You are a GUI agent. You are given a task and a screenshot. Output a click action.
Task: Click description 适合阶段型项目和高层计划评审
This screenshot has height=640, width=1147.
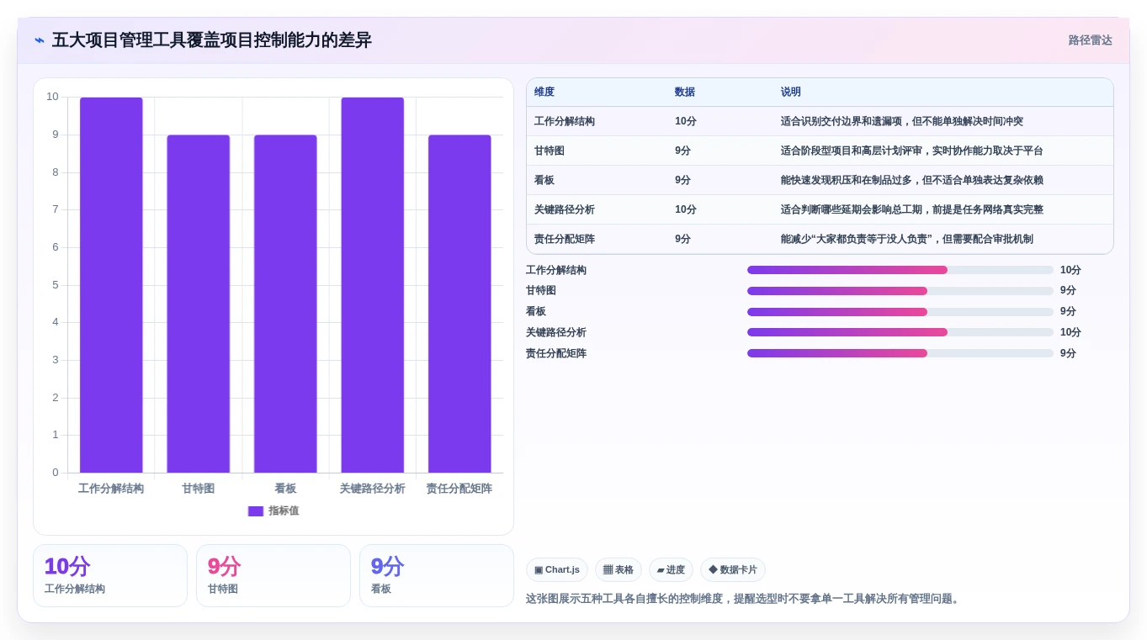pyautogui.click(x=912, y=151)
